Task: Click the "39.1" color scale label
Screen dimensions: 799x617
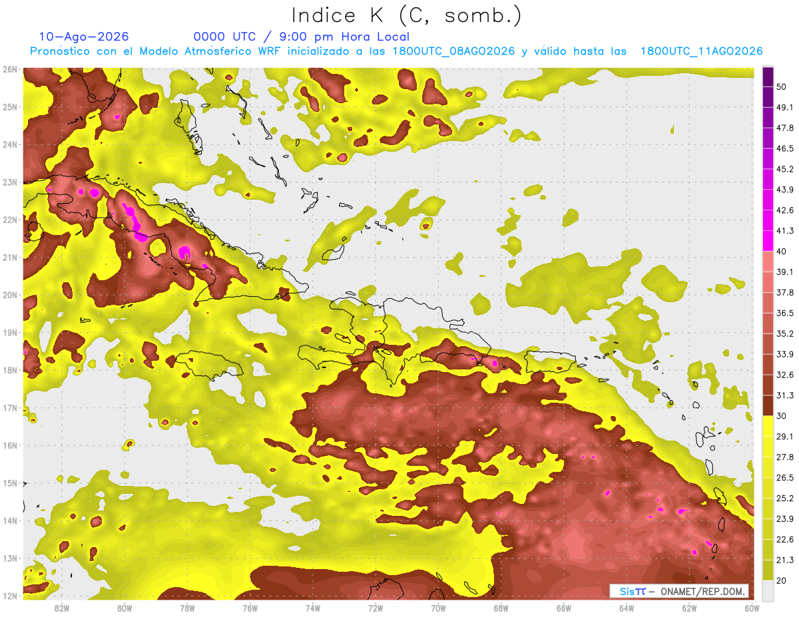Action: (784, 272)
